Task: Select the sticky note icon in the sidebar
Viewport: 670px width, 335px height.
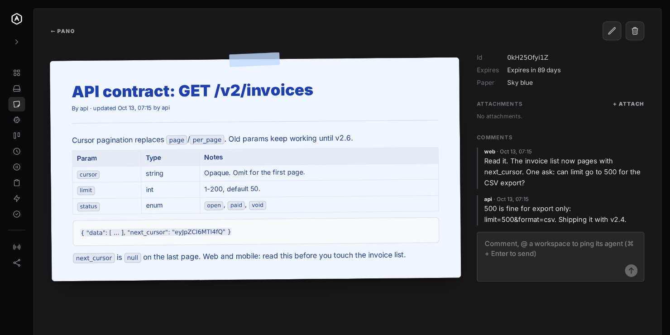Action: (x=17, y=104)
